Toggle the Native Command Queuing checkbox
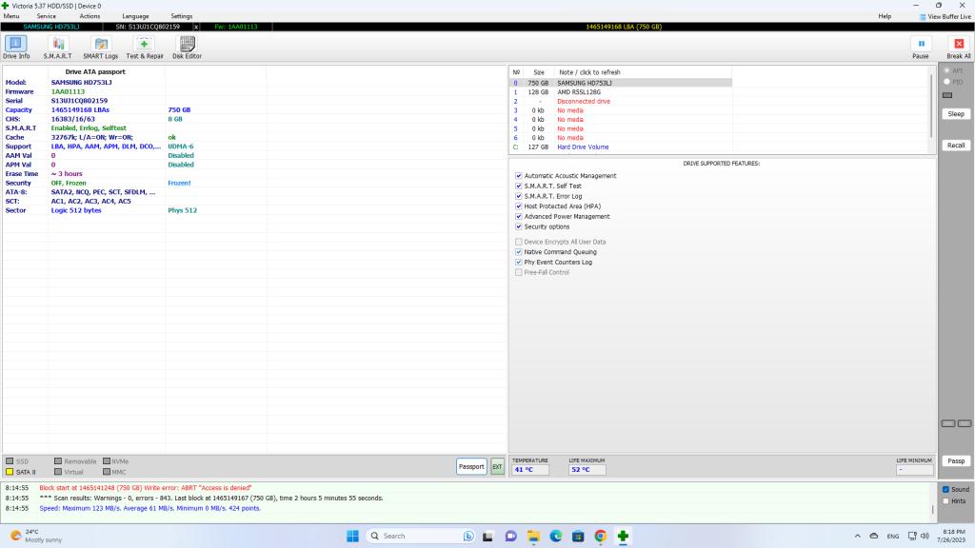 [x=519, y=252]
